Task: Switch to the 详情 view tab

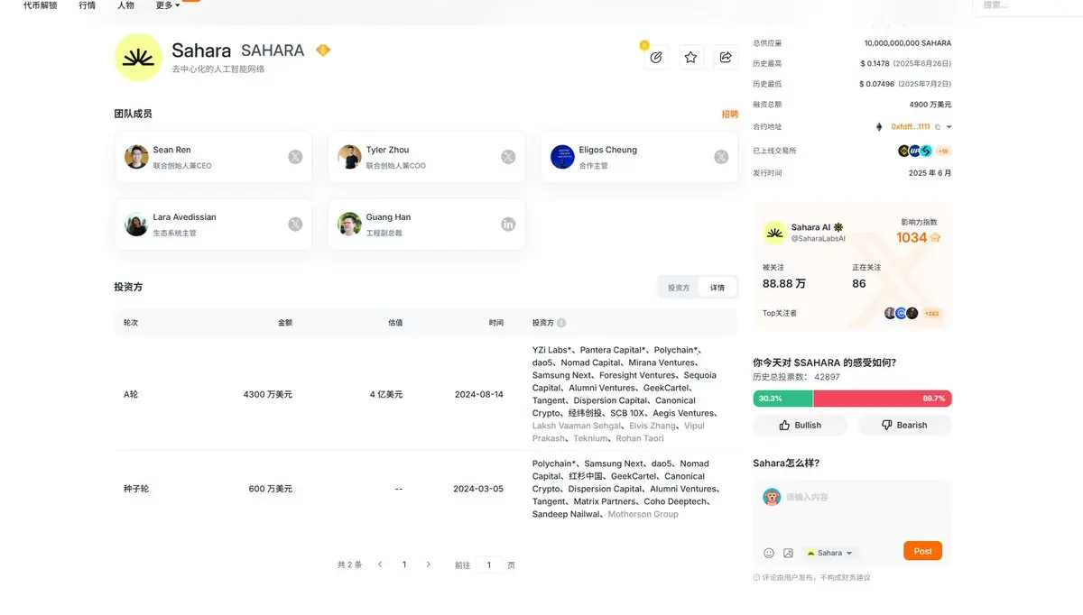Action: tap(717, 288)
